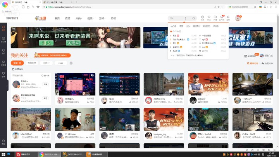Image resolution: width=279 pixels, height=157 pixels.
Task: Open the customer service headset icon in the sidebar
Action: pos(3,142)
